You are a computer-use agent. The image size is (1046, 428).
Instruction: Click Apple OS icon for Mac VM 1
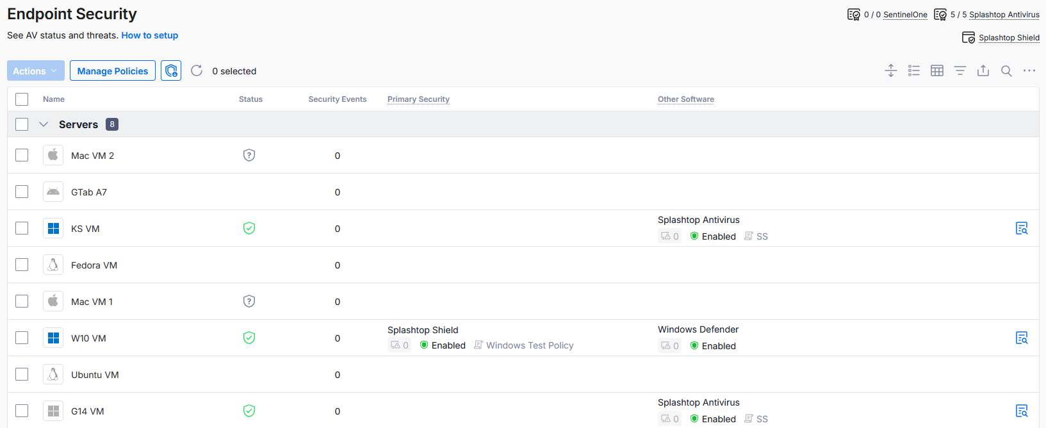(53, 301)
